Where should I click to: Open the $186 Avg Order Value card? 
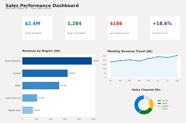[123, 28]
